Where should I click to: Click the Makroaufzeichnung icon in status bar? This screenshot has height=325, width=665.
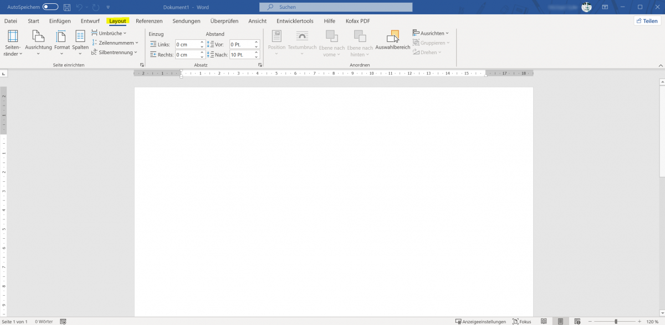coord(63,321)
